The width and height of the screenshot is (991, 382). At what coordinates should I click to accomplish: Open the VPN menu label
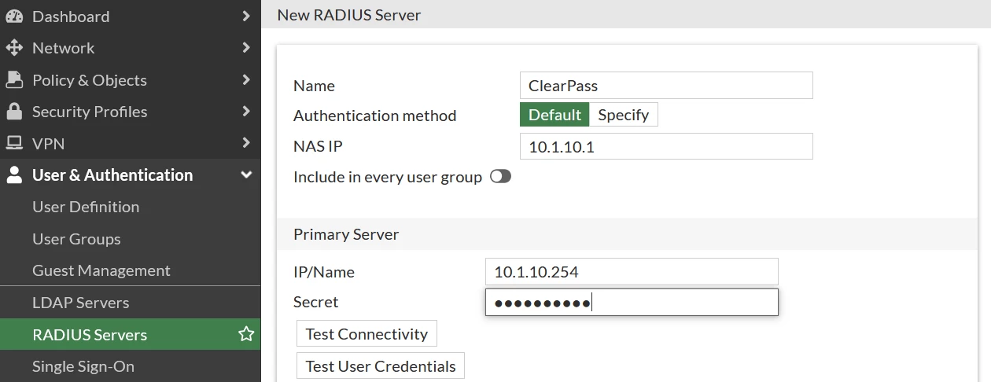(x=49, y=144)
